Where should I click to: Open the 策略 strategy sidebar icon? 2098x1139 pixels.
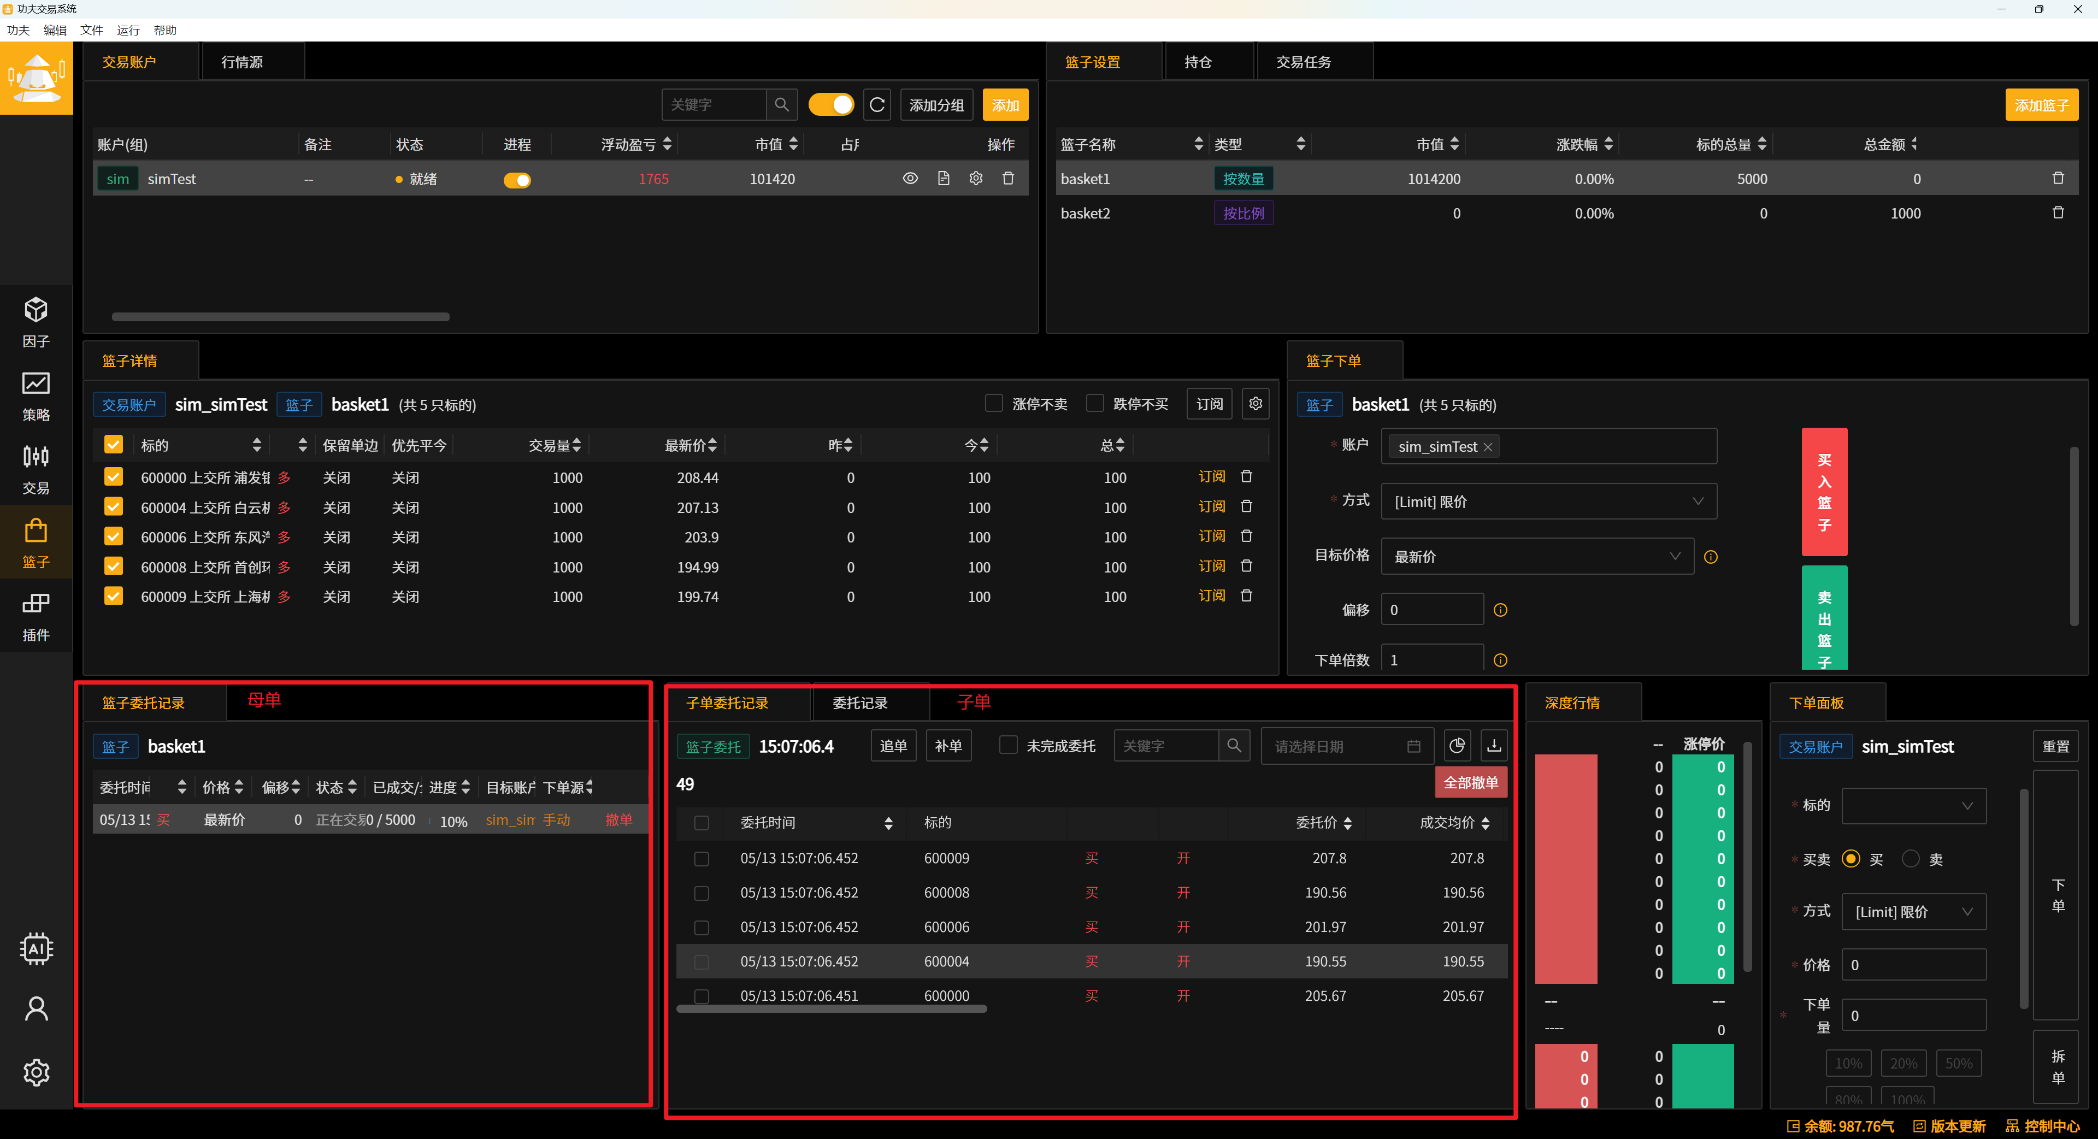click(x=36, y=396)
